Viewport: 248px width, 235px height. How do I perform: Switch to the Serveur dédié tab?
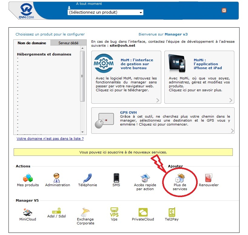[x=68, y=43]
